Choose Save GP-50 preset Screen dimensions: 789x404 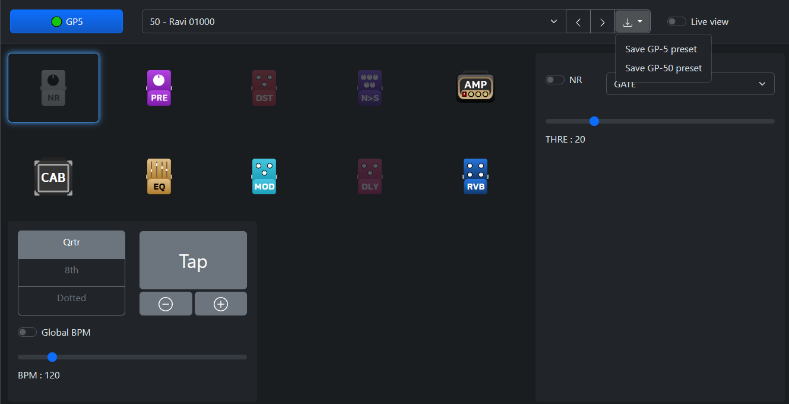[663, 68]
